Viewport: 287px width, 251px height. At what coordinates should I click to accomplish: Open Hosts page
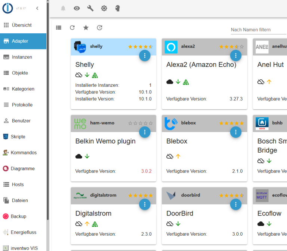click(x=23, y=184)
